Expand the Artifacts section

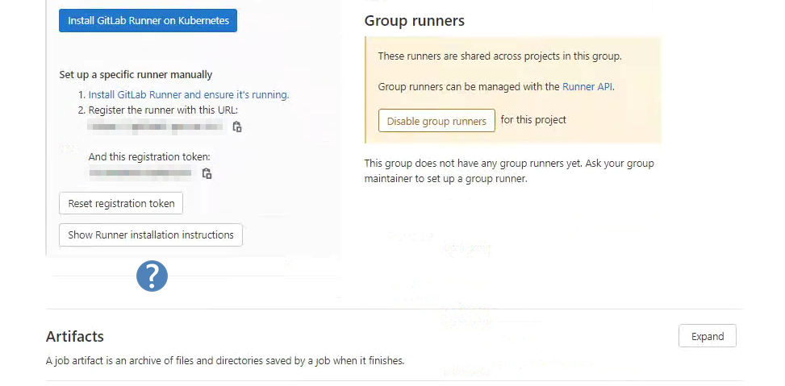point(708,336)
